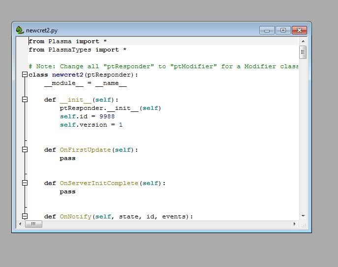Click the vertical scrollbar up arrow
338x267 pixels.
303,41
